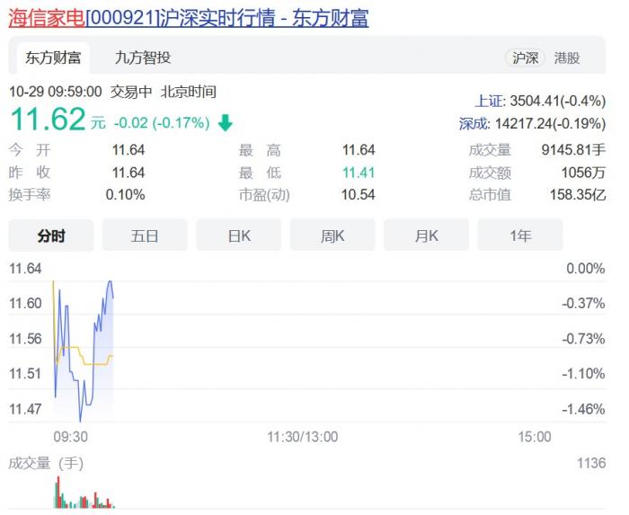Click the volume bars in 成交量 chart
This screenshot has height=515, width=629.
pos(84,493)
